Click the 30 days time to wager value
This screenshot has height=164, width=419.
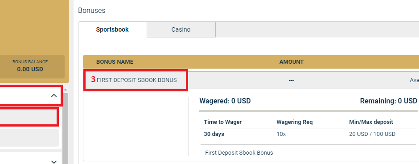coord(214,134)
